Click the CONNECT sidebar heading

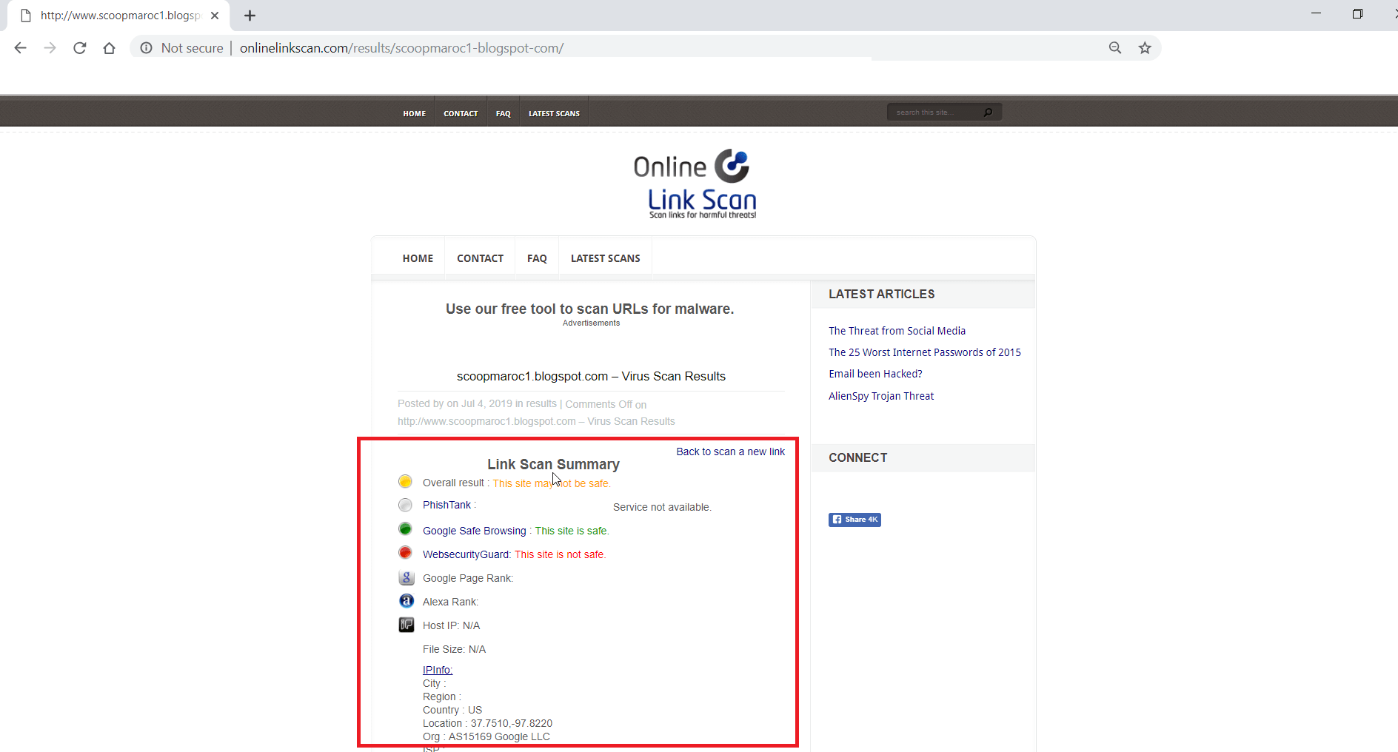[857, 457]
